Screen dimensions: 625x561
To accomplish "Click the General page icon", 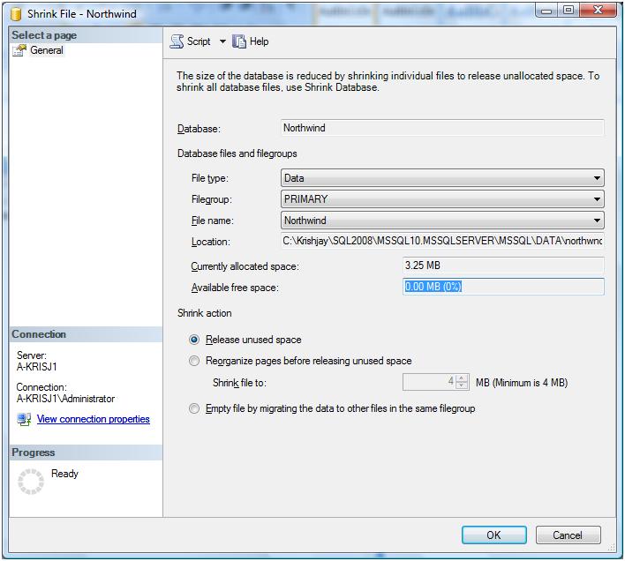I will [x=19, y=50].
